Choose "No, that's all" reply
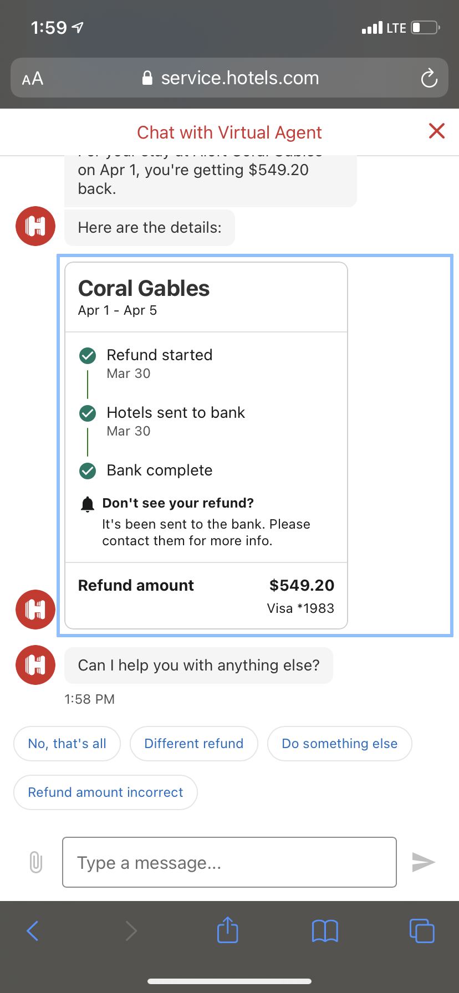459x993 pixels. [67, 744]
